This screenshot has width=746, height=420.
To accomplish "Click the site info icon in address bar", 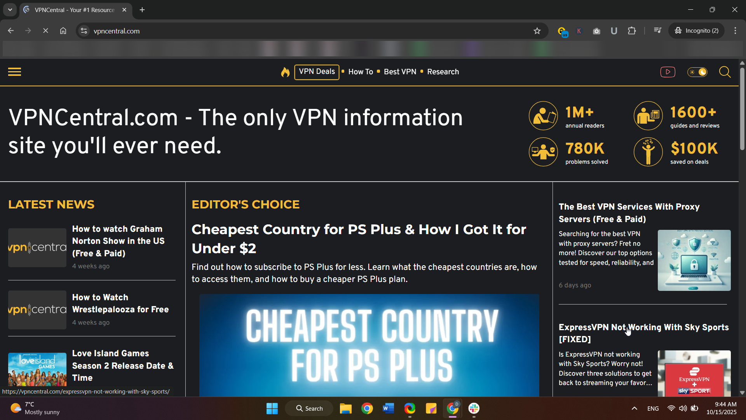I will pos(84,31).
